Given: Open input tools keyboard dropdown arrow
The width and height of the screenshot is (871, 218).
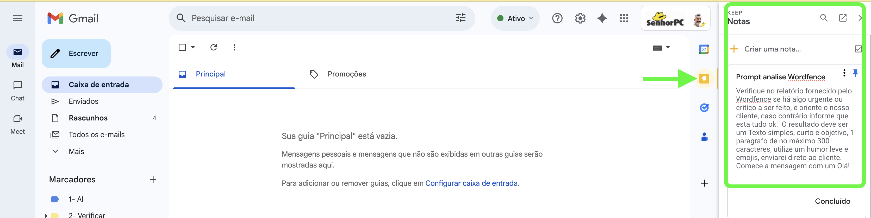Looking at the screenshot, I should (668, 47).
